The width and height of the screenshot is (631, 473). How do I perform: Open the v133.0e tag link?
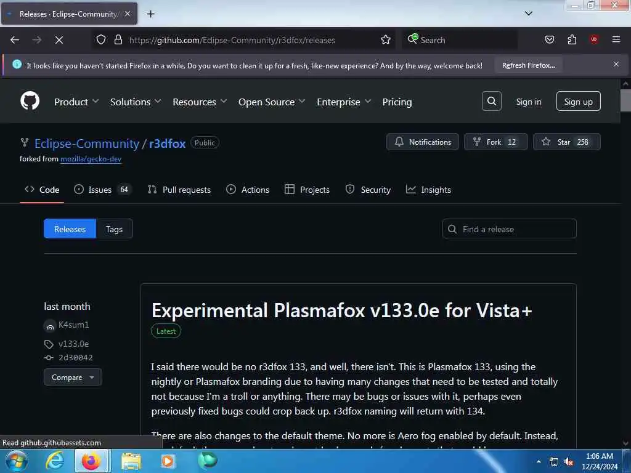(x=73, y=344)
